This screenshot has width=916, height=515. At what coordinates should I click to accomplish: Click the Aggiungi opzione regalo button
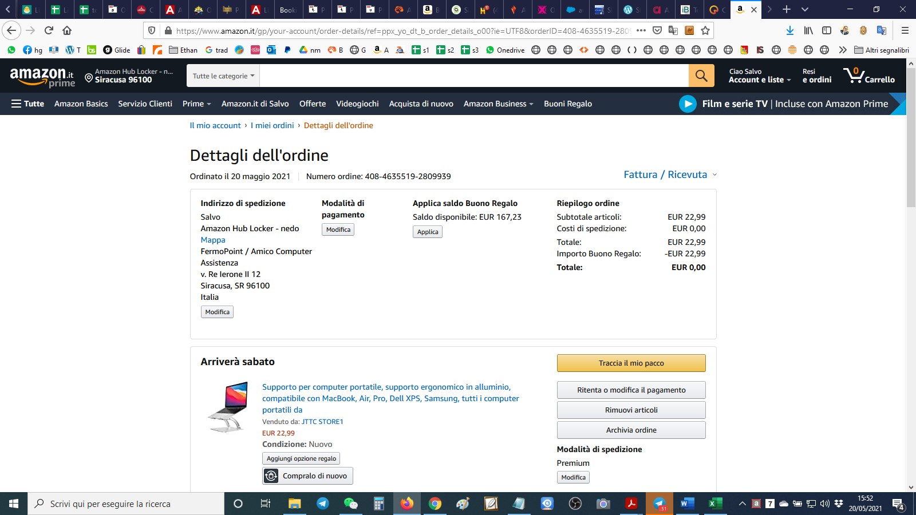[302, 458]
